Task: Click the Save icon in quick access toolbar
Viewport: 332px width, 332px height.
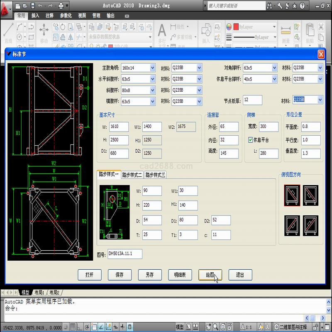Action: click(32, 6)
